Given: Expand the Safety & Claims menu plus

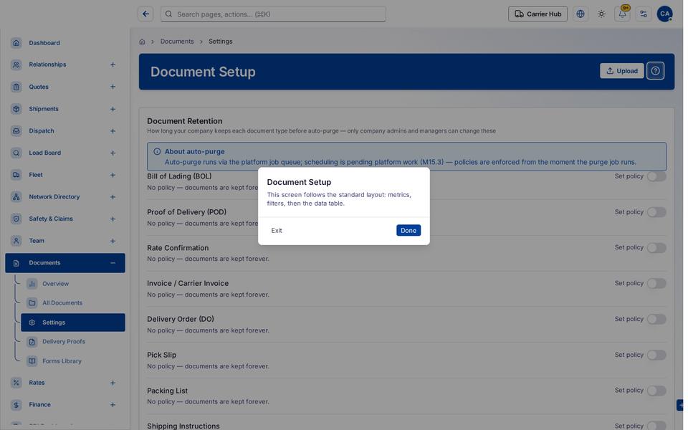Looking at the screenshot, I should tap(113, 219).
